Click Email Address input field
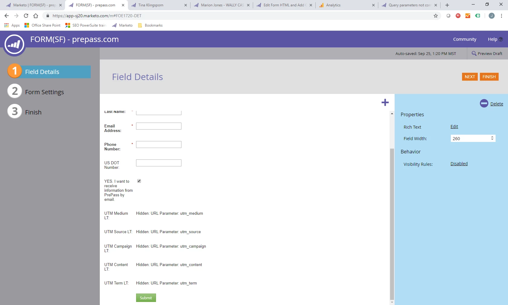Screen dimensions: 508x305 159,126
